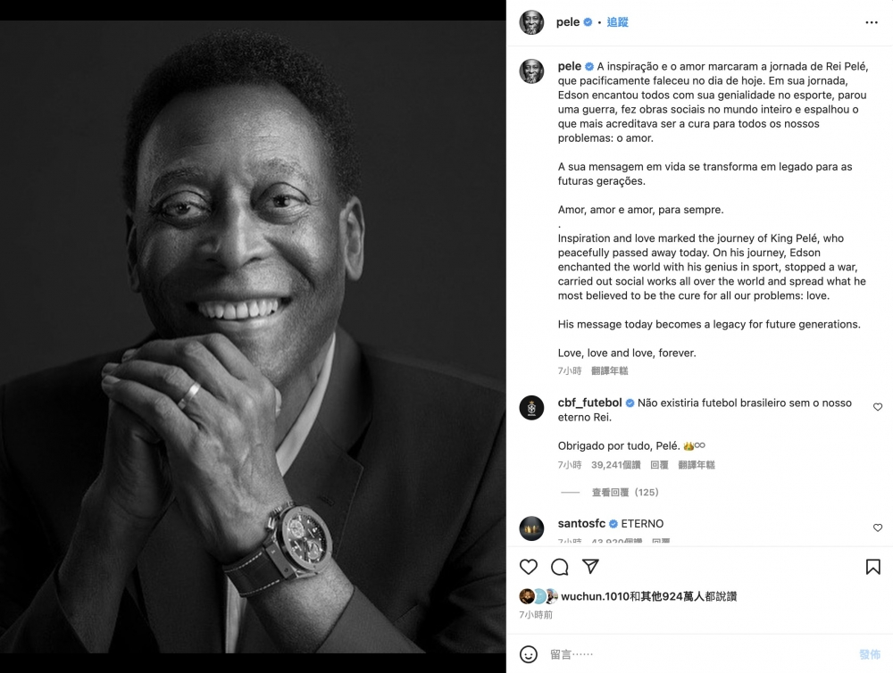Follow pele using the 追蹤 button

618,22
